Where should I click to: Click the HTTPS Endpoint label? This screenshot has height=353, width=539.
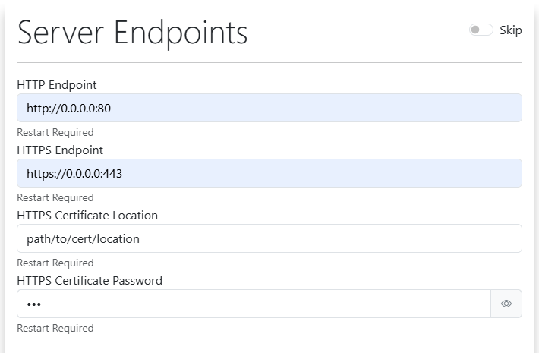pyautogui.click(x=60, y=150)
